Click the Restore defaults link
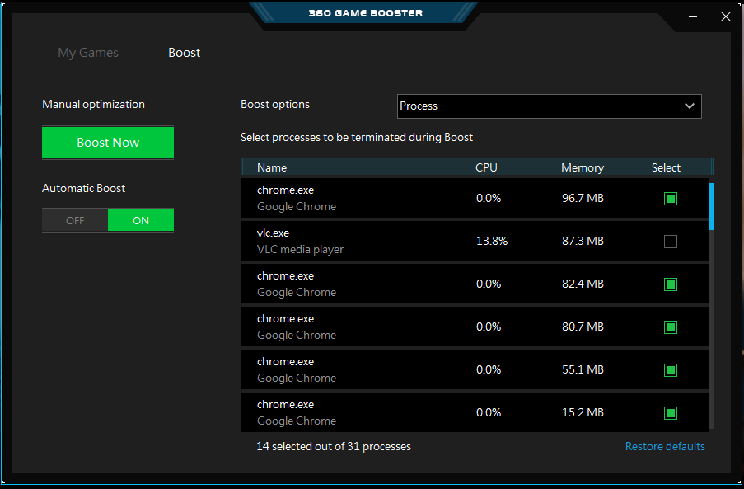This screenshot has width=744, height=489. coord(665,446)
